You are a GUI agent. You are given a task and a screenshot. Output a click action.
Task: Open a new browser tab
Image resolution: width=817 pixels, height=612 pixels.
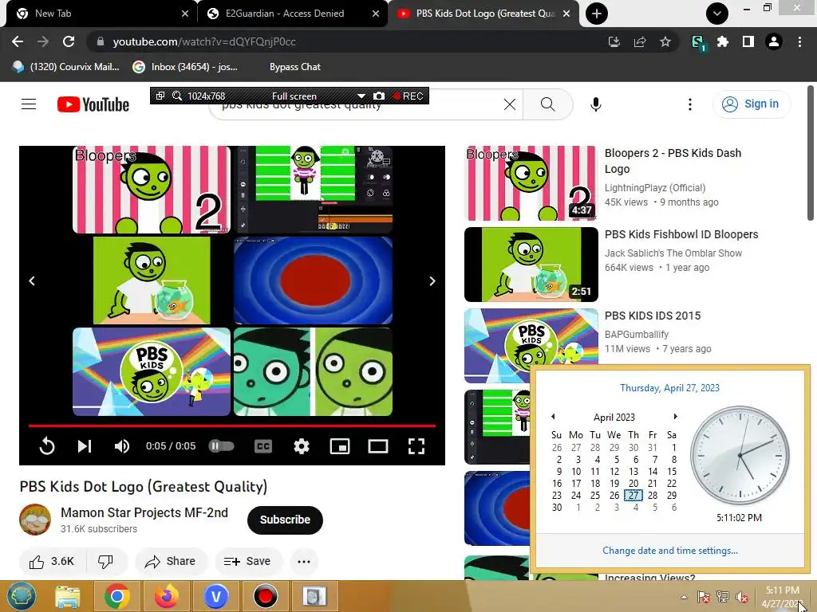[597, 14]
